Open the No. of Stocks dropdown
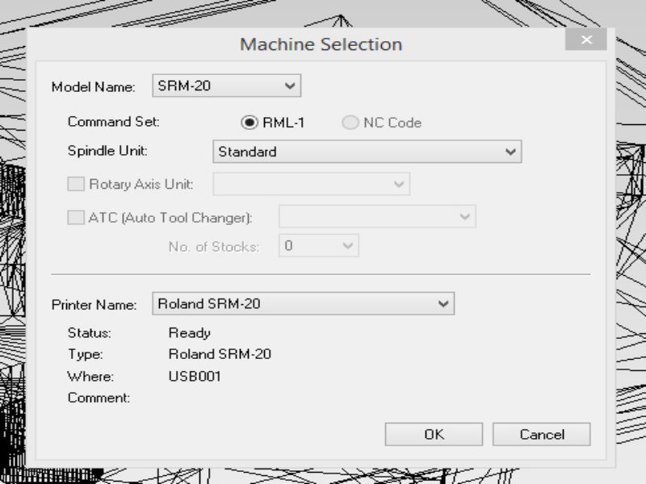The width and height of the screenshot is (646, 484). tap(318, 246)
